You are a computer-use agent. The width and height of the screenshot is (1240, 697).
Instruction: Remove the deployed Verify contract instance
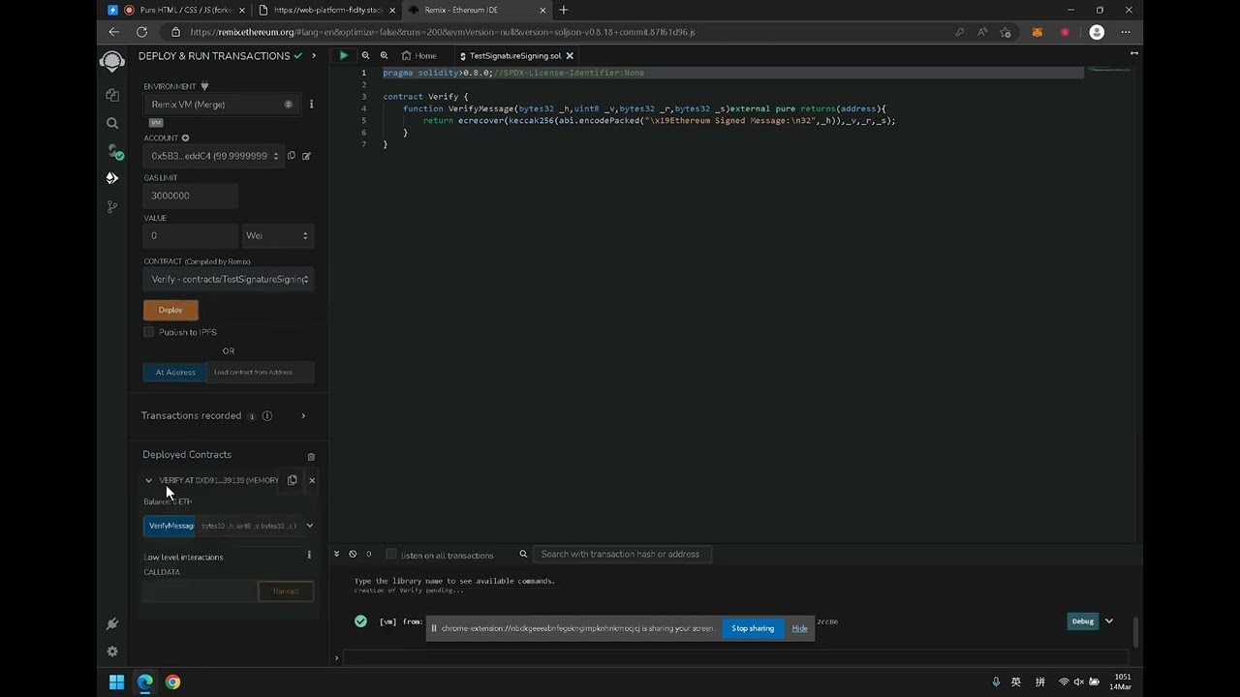coord(312,480)
